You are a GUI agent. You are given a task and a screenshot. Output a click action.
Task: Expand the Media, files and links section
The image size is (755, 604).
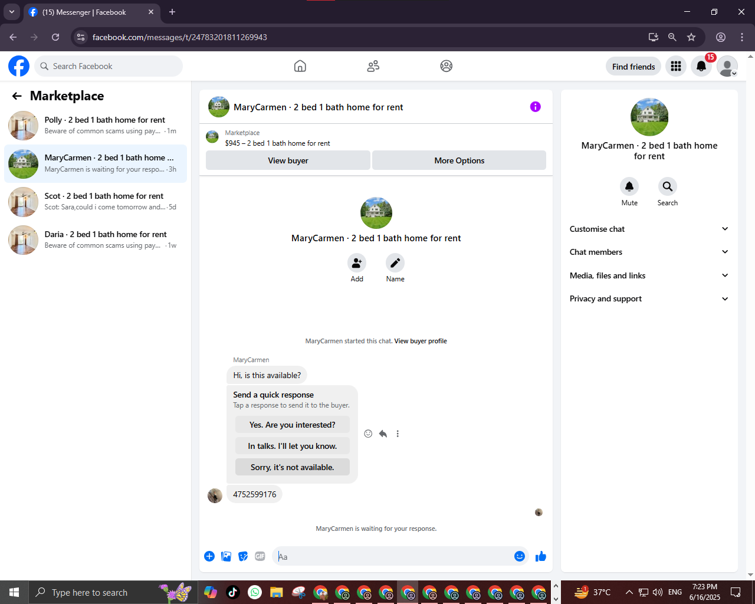point(649,275)
